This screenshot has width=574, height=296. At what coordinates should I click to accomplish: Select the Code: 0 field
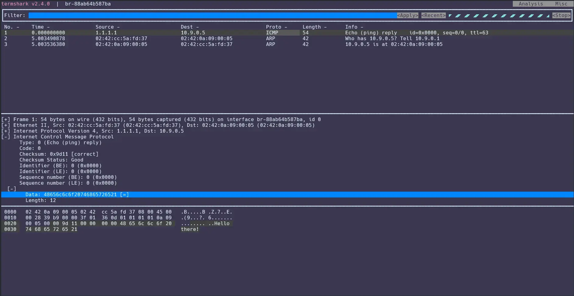tap(30, 148)
